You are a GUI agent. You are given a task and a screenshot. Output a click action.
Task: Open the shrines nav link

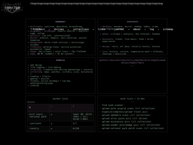59,29
